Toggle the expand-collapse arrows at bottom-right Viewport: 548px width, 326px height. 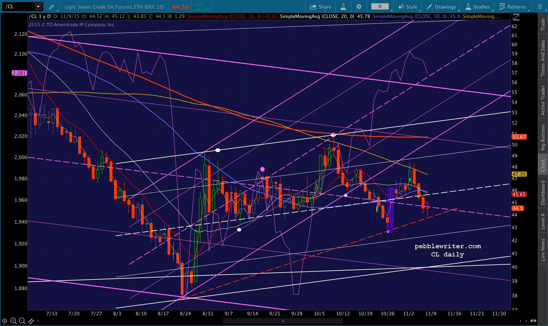pyautogui.click(x=533, y=321)
